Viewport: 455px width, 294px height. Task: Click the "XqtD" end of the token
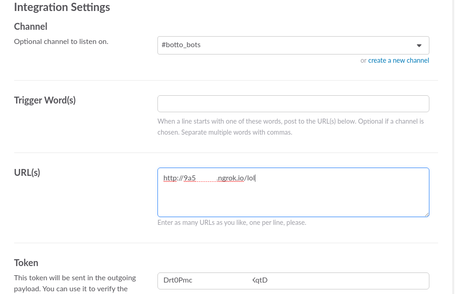click(x=260, y=280)
